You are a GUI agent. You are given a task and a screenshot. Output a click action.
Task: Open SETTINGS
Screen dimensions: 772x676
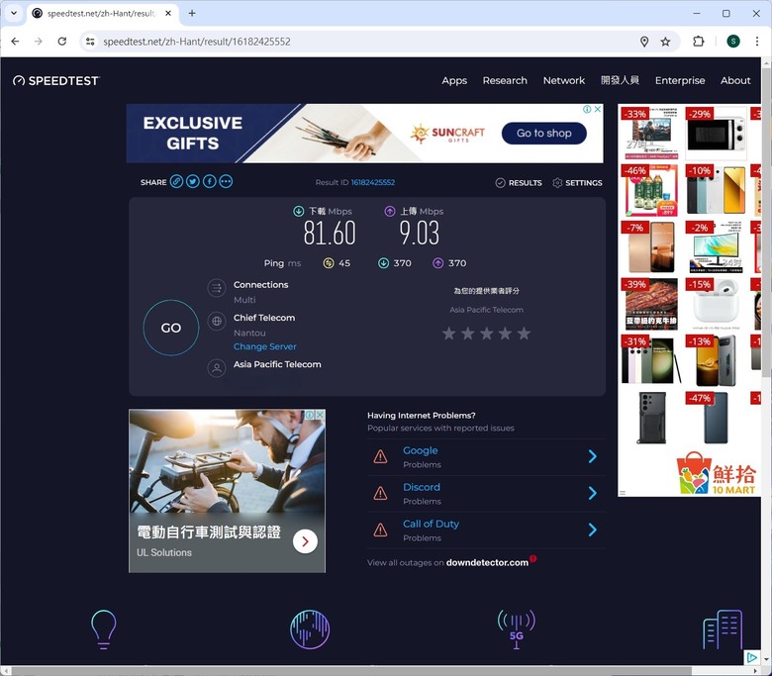[577, 183]
